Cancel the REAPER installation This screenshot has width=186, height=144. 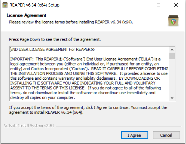166,135
